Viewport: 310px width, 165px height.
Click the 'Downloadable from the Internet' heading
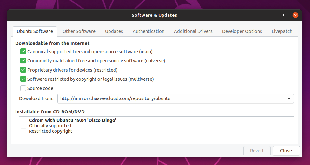pyautogui.click(x=52, y=43)
